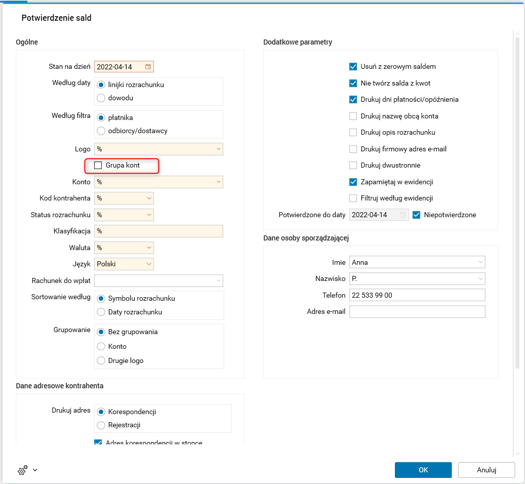525x484 pixels.
Task: Enable Drukuj dwustronnie option
Action: tap(353, 165)
